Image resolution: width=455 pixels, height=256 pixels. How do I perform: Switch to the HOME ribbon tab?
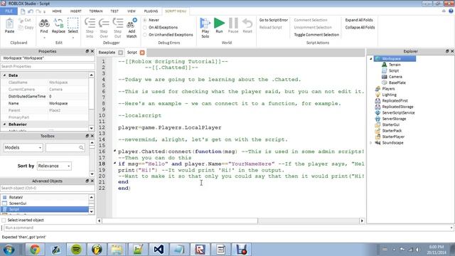tap(57, 11)
